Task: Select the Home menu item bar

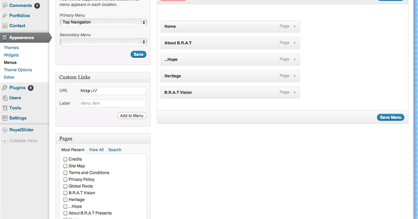Action: point(230,26)
